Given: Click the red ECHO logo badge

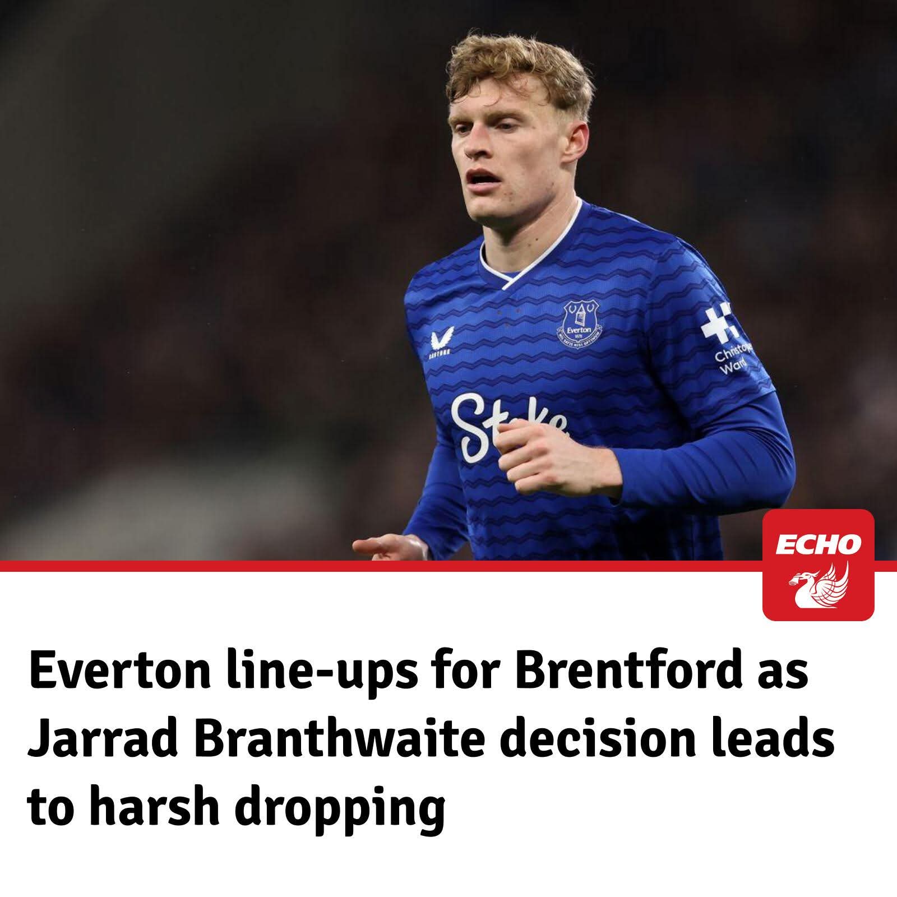Looking at the screenshot, I should pos(818,565).
